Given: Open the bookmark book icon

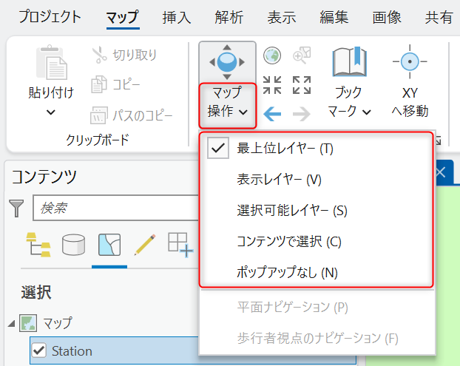Looking at the screenshot, I should 349,62.
